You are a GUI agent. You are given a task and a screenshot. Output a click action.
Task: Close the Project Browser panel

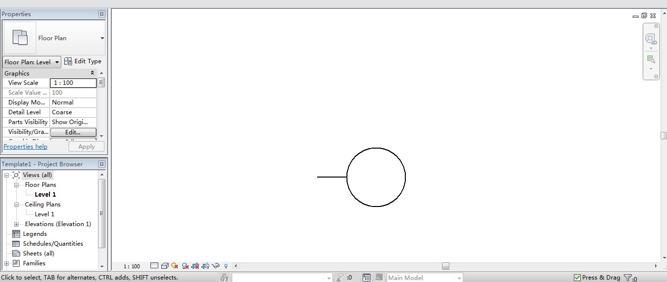pos(101,164)
